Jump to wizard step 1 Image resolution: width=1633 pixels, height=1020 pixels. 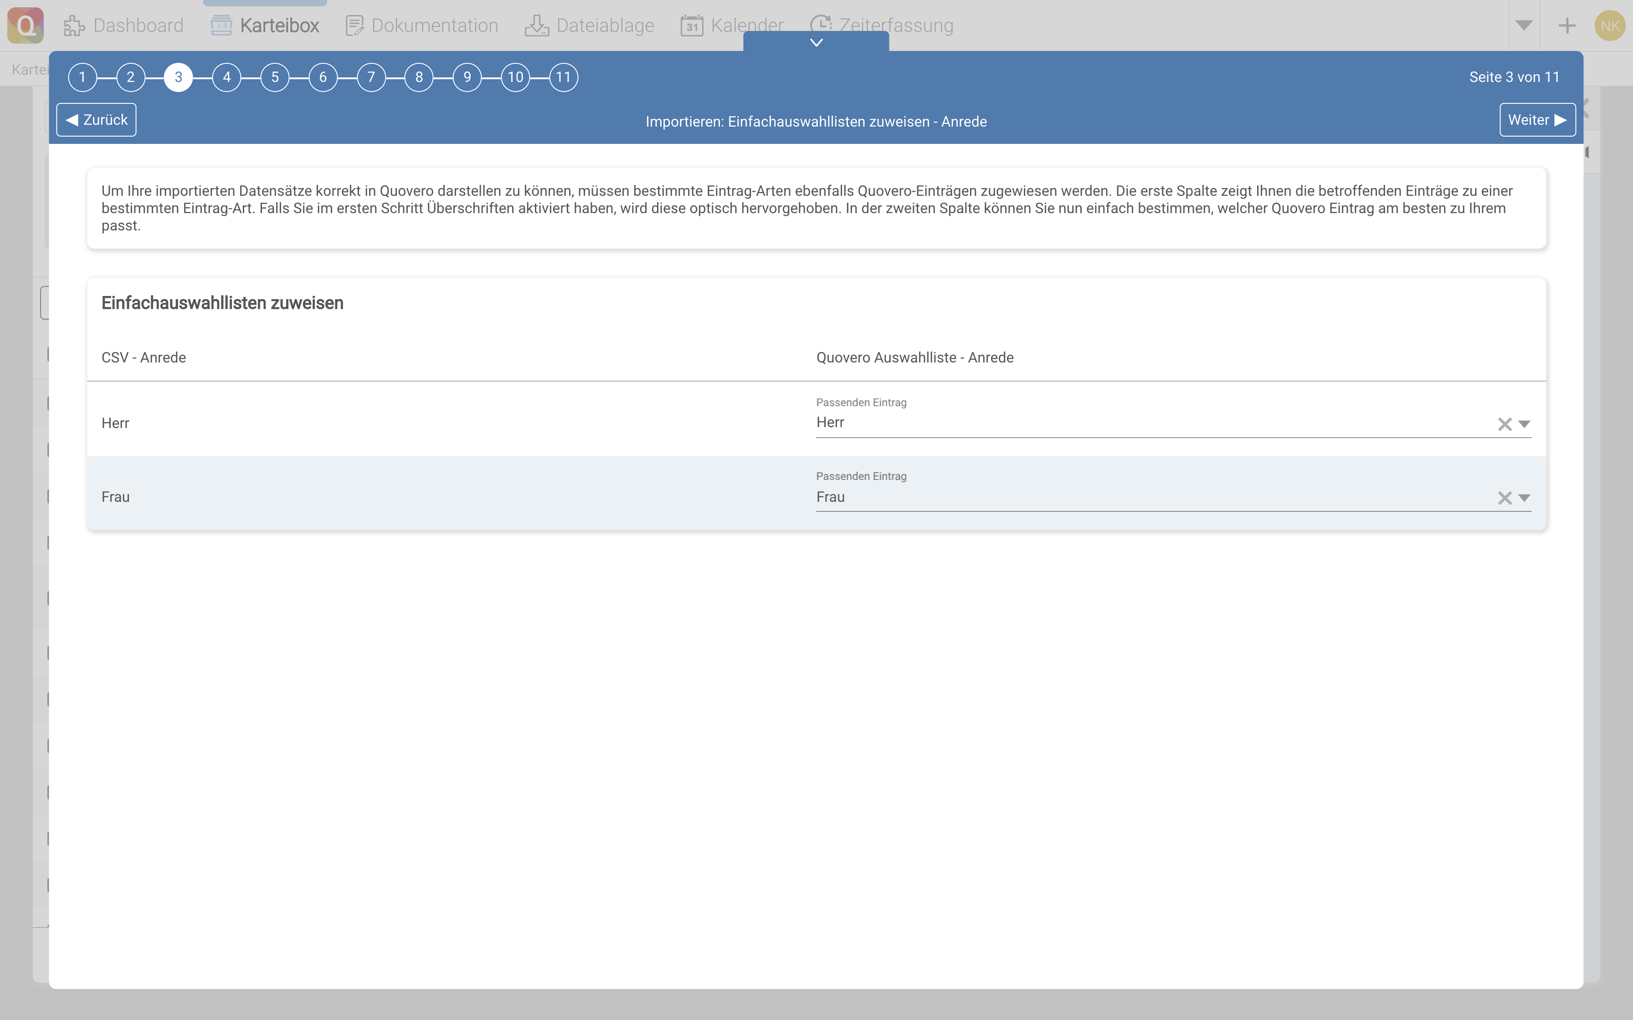point(82,77)
